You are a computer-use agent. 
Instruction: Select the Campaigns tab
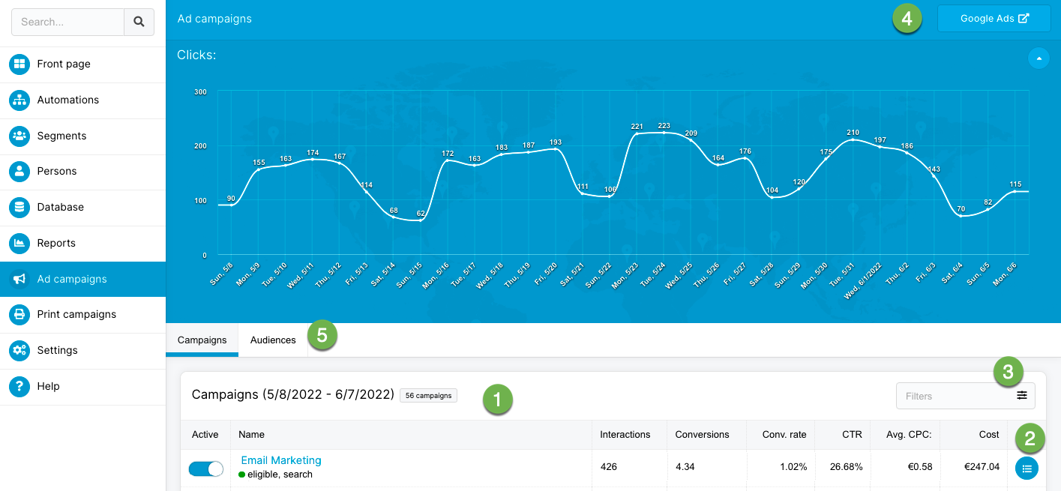[x=202, y=340]
